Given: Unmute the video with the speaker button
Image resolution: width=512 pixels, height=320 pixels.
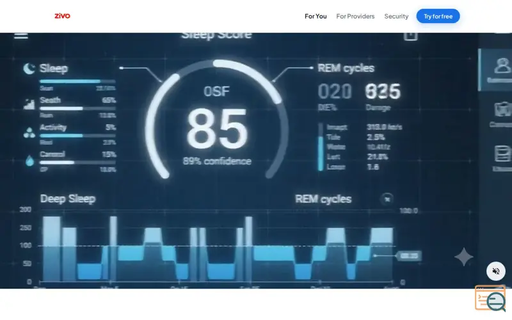Looking at the screenshot, I should point(495,271).
